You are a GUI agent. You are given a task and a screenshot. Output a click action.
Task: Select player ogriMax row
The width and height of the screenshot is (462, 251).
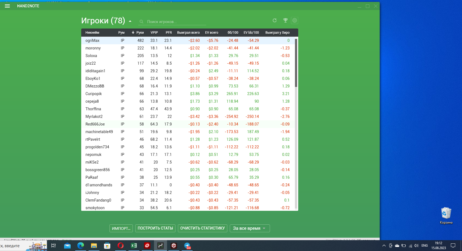188,40
